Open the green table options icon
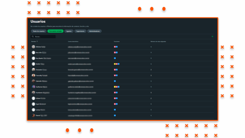The height and width of the screenshot is (138, 245). point(212,36)
